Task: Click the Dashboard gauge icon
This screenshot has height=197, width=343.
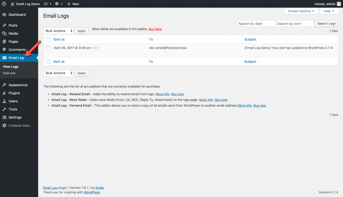Action: pyautogui.click(x=4, y=15)
